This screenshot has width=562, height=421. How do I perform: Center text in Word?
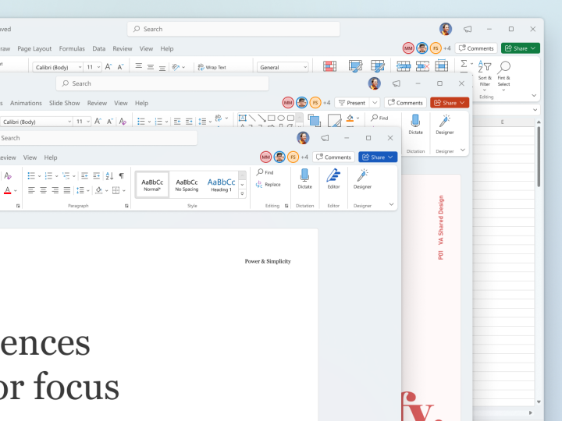[x=44, y=190]
